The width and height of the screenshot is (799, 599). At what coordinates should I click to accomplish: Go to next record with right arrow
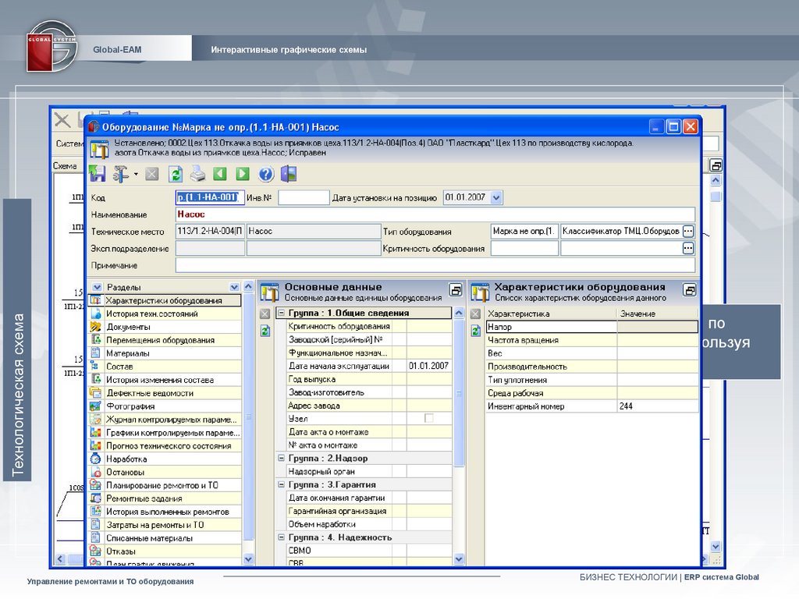[x=243, y=174]
